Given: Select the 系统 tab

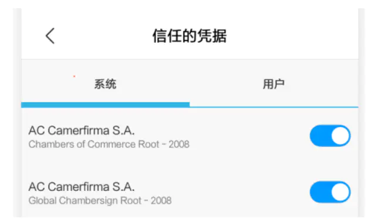Looking at the screenshot, I should coord(106,84).
